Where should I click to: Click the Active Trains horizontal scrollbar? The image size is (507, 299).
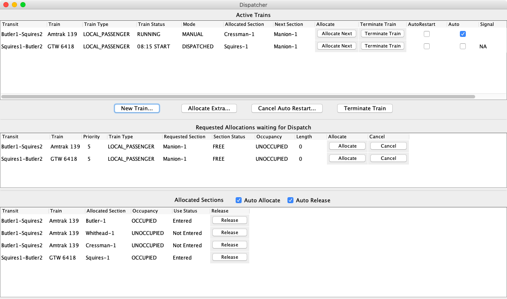[x=238, y=97]
